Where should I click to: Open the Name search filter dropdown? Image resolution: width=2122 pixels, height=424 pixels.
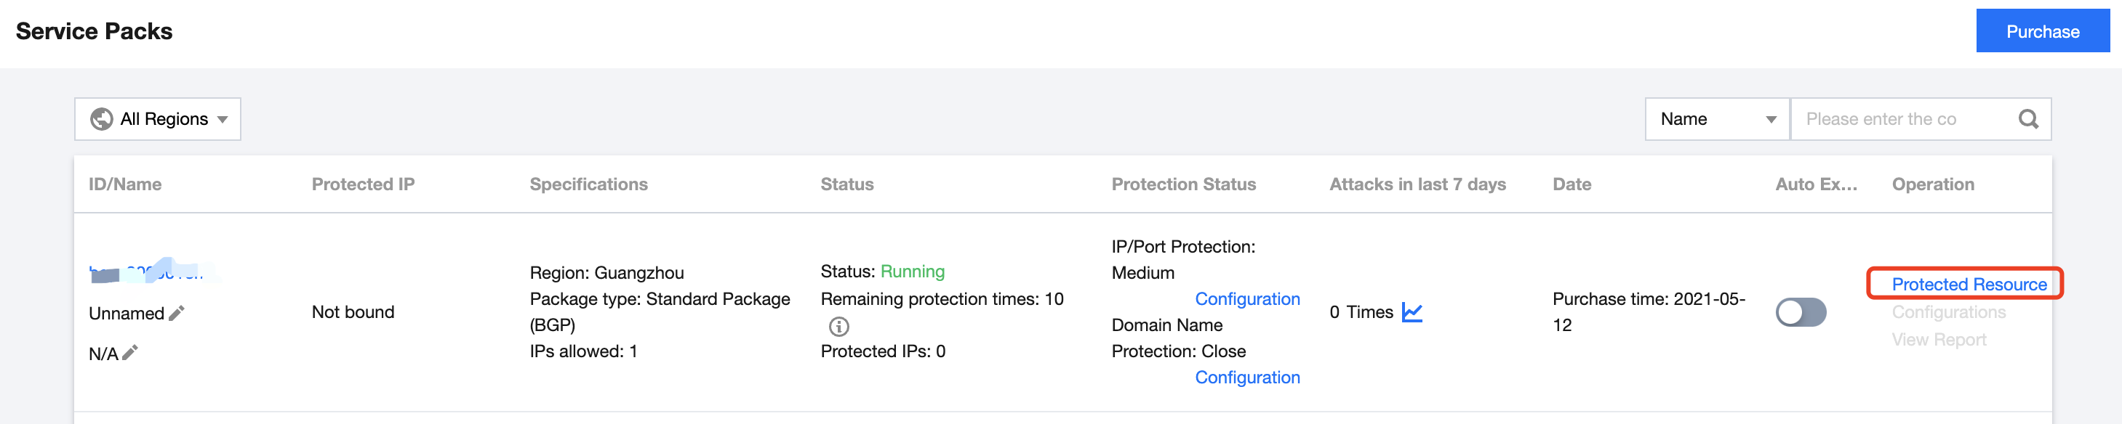coord(1717,119)
